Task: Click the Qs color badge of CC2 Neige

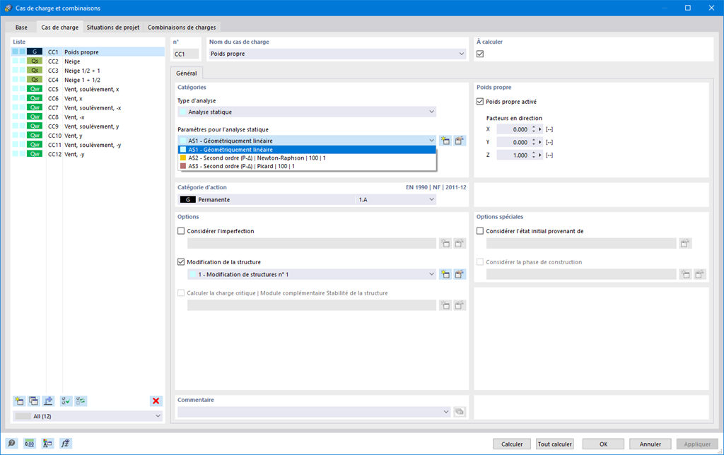Action: pos(35,61)
